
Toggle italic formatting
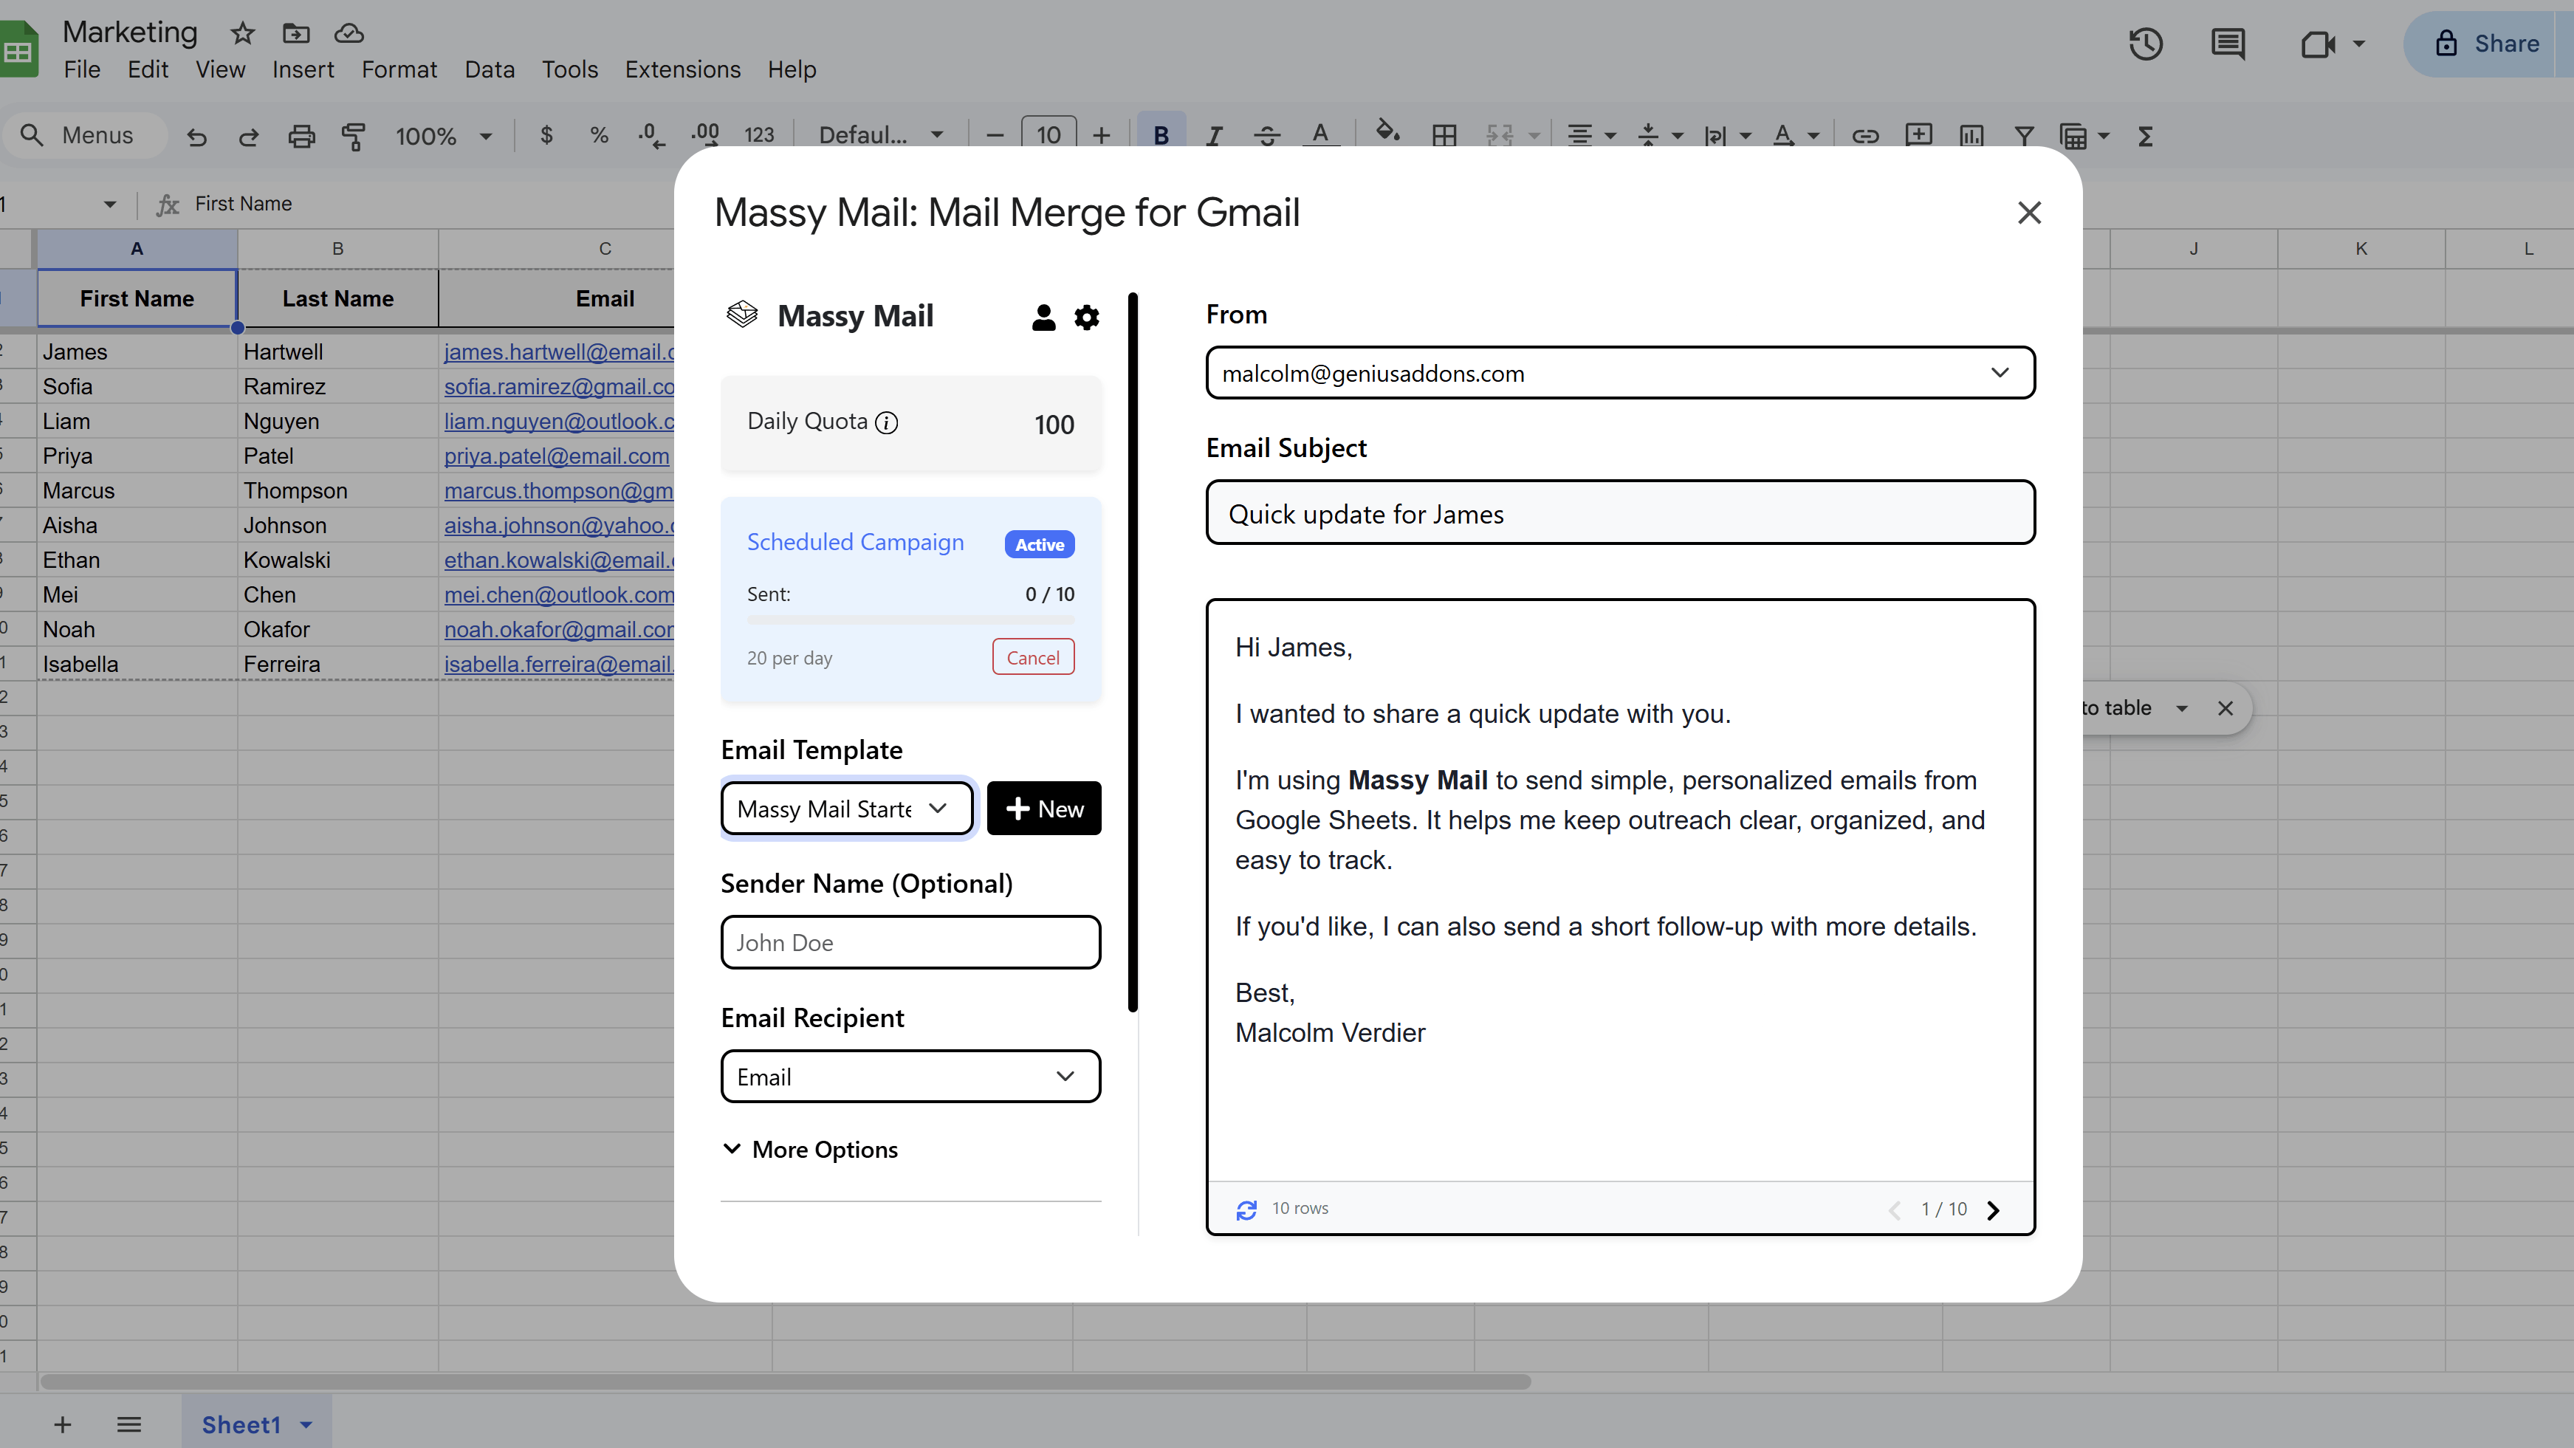click(x=1214, y=135)
